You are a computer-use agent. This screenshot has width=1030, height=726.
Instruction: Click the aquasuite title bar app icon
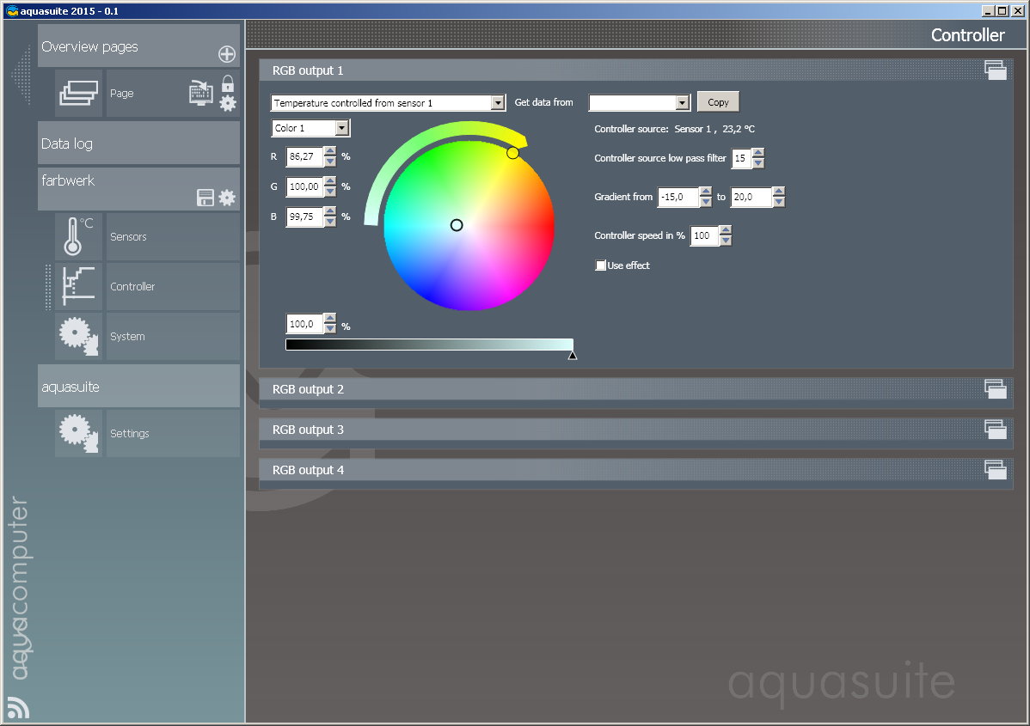[x=12, y=10]
